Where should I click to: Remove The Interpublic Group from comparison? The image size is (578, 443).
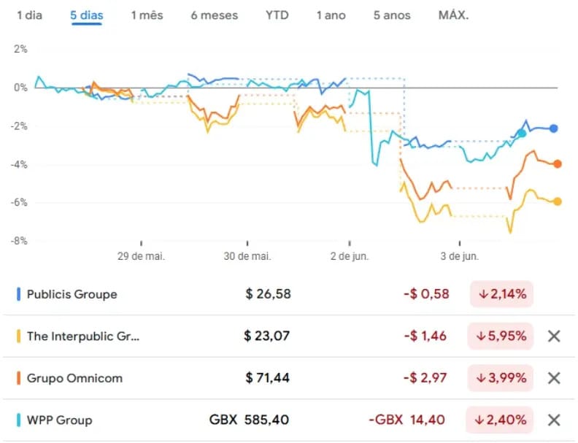click(554, 336)
